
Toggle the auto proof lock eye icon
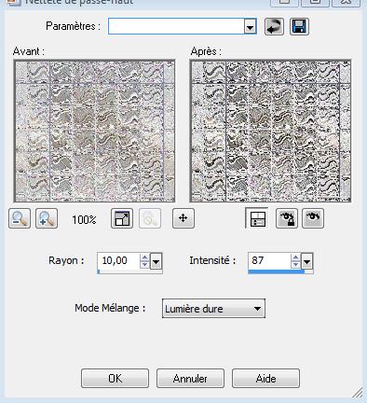(287, 218)
